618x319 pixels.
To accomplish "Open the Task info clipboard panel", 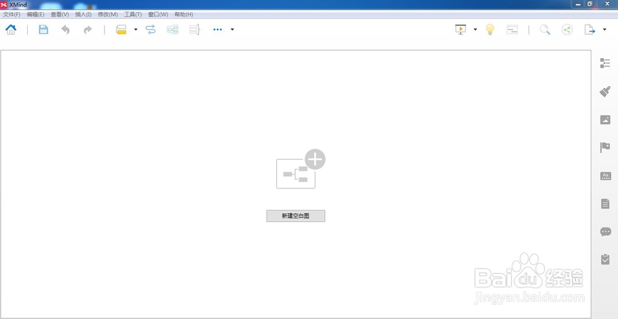I will point(605,259).
